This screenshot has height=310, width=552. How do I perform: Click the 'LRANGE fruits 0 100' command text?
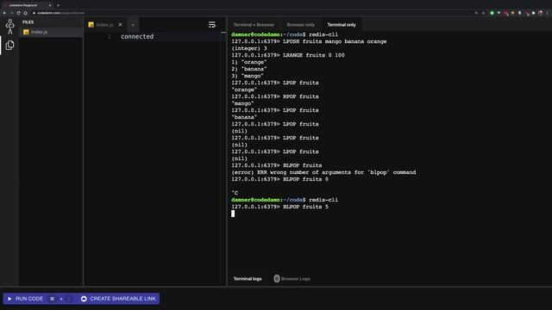tap(314, 55)
